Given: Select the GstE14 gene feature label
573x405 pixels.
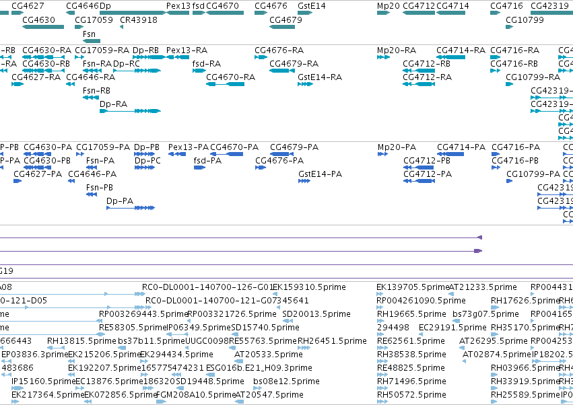Looking at the screenshot, I should [x=311, y=6].
